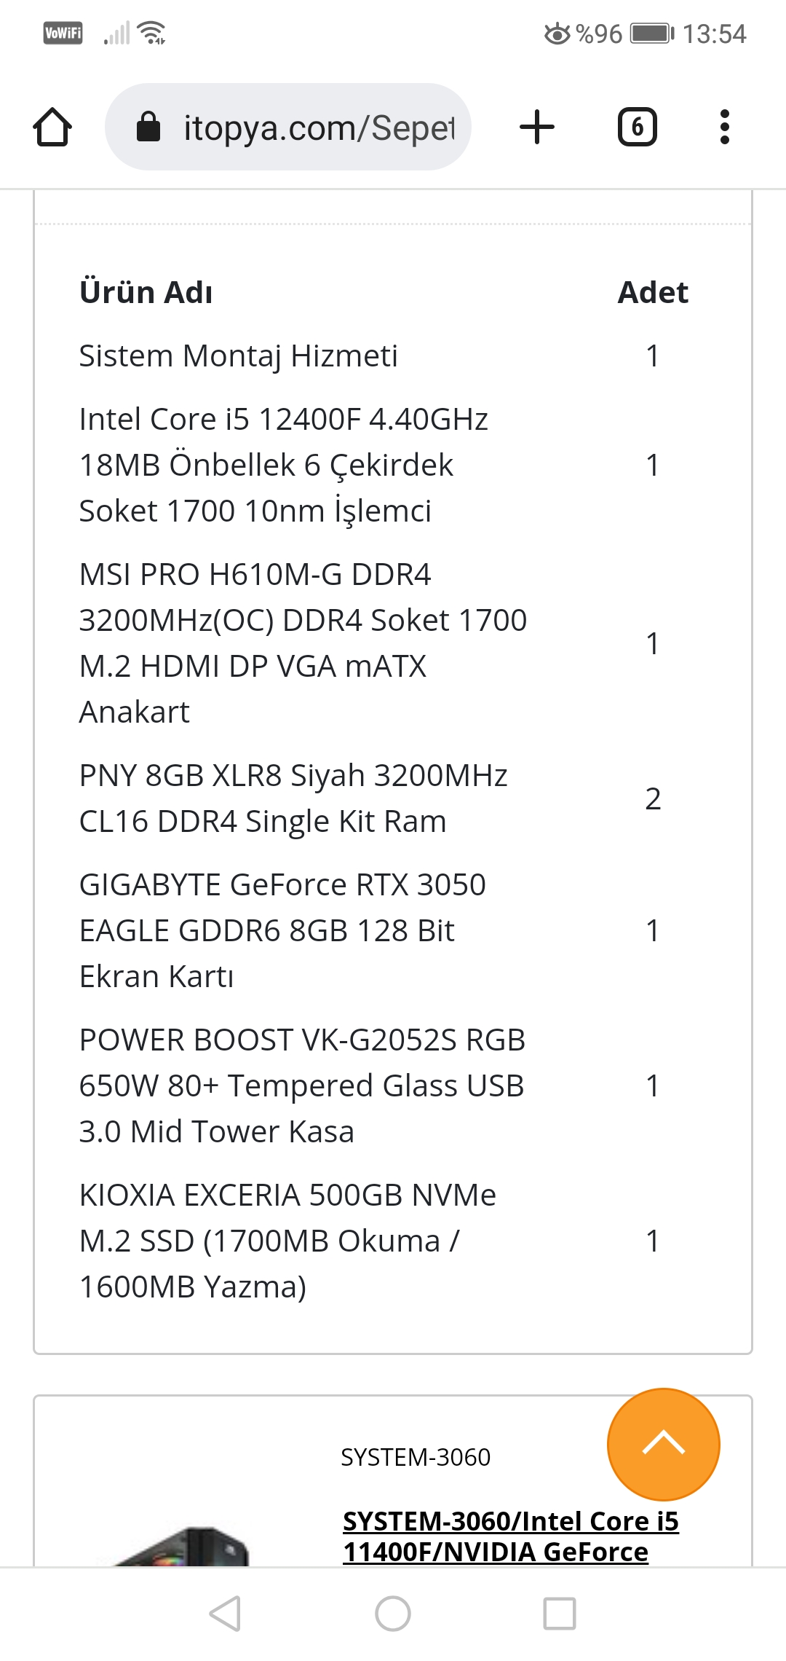Select the Intel Core i5 12400F product entry
The width and height of the screenshot is (786, 1661).
click(284, 464)
